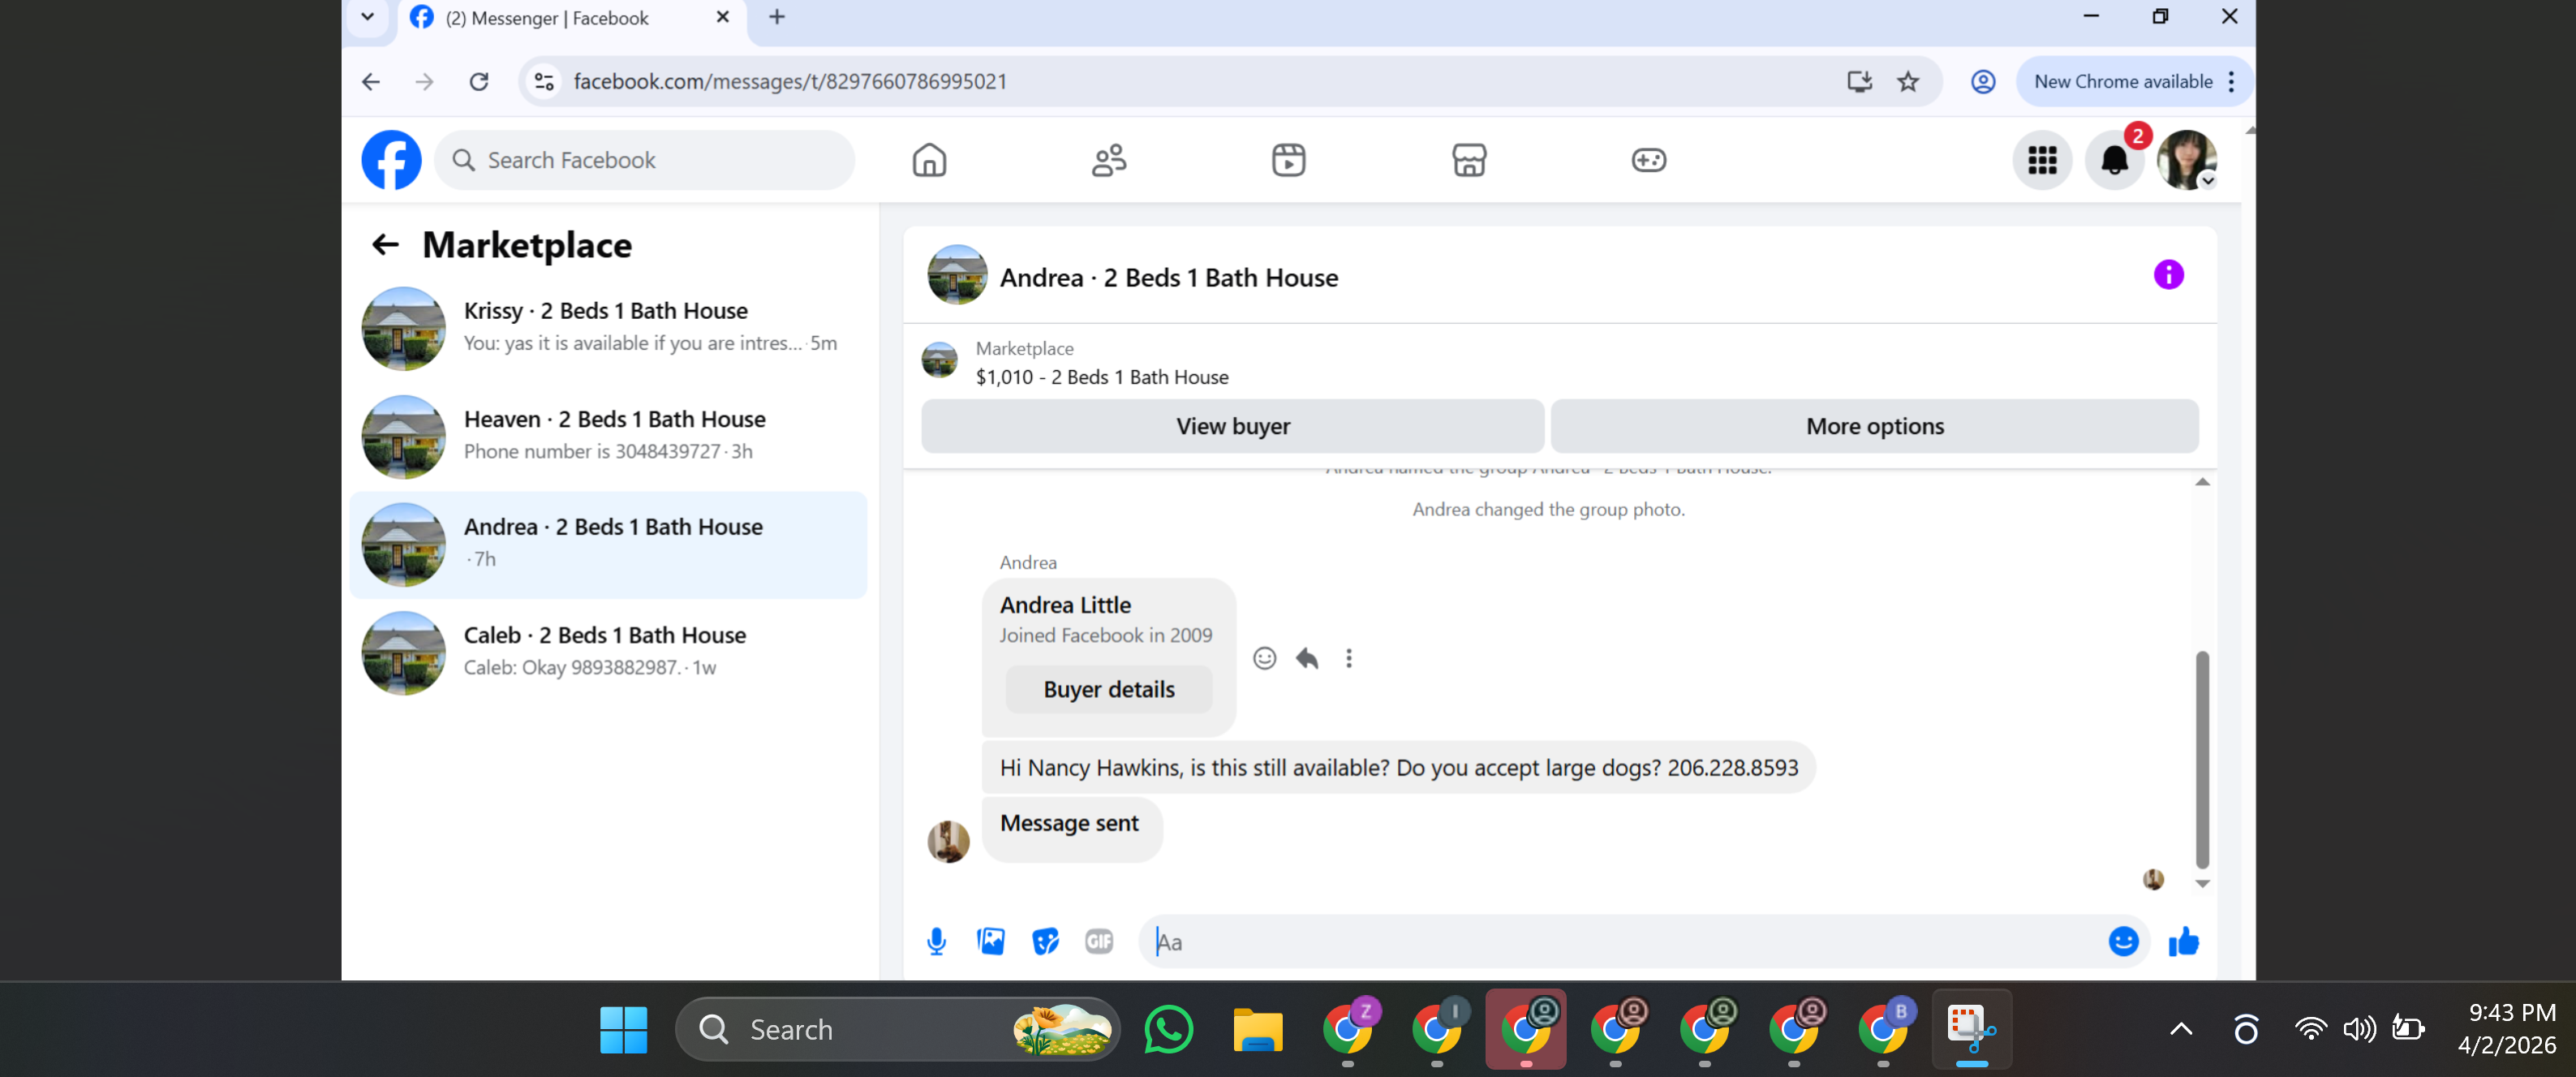Click the Windows taskbar Search box
Viewport: 2576px width, 1077px height.
click(x=898, y=1029)
